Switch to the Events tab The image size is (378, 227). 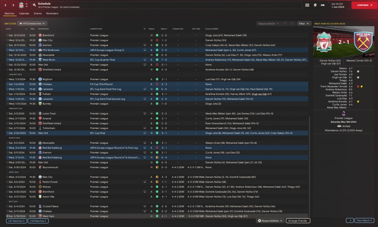pos(38,14)
